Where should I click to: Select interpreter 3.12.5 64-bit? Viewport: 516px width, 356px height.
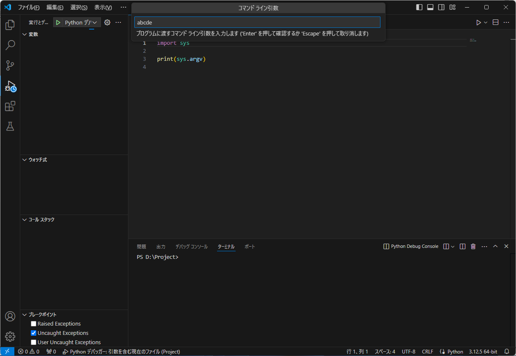(483, 351)
